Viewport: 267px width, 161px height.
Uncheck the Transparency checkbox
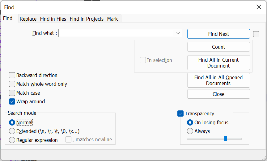(180, 114)
